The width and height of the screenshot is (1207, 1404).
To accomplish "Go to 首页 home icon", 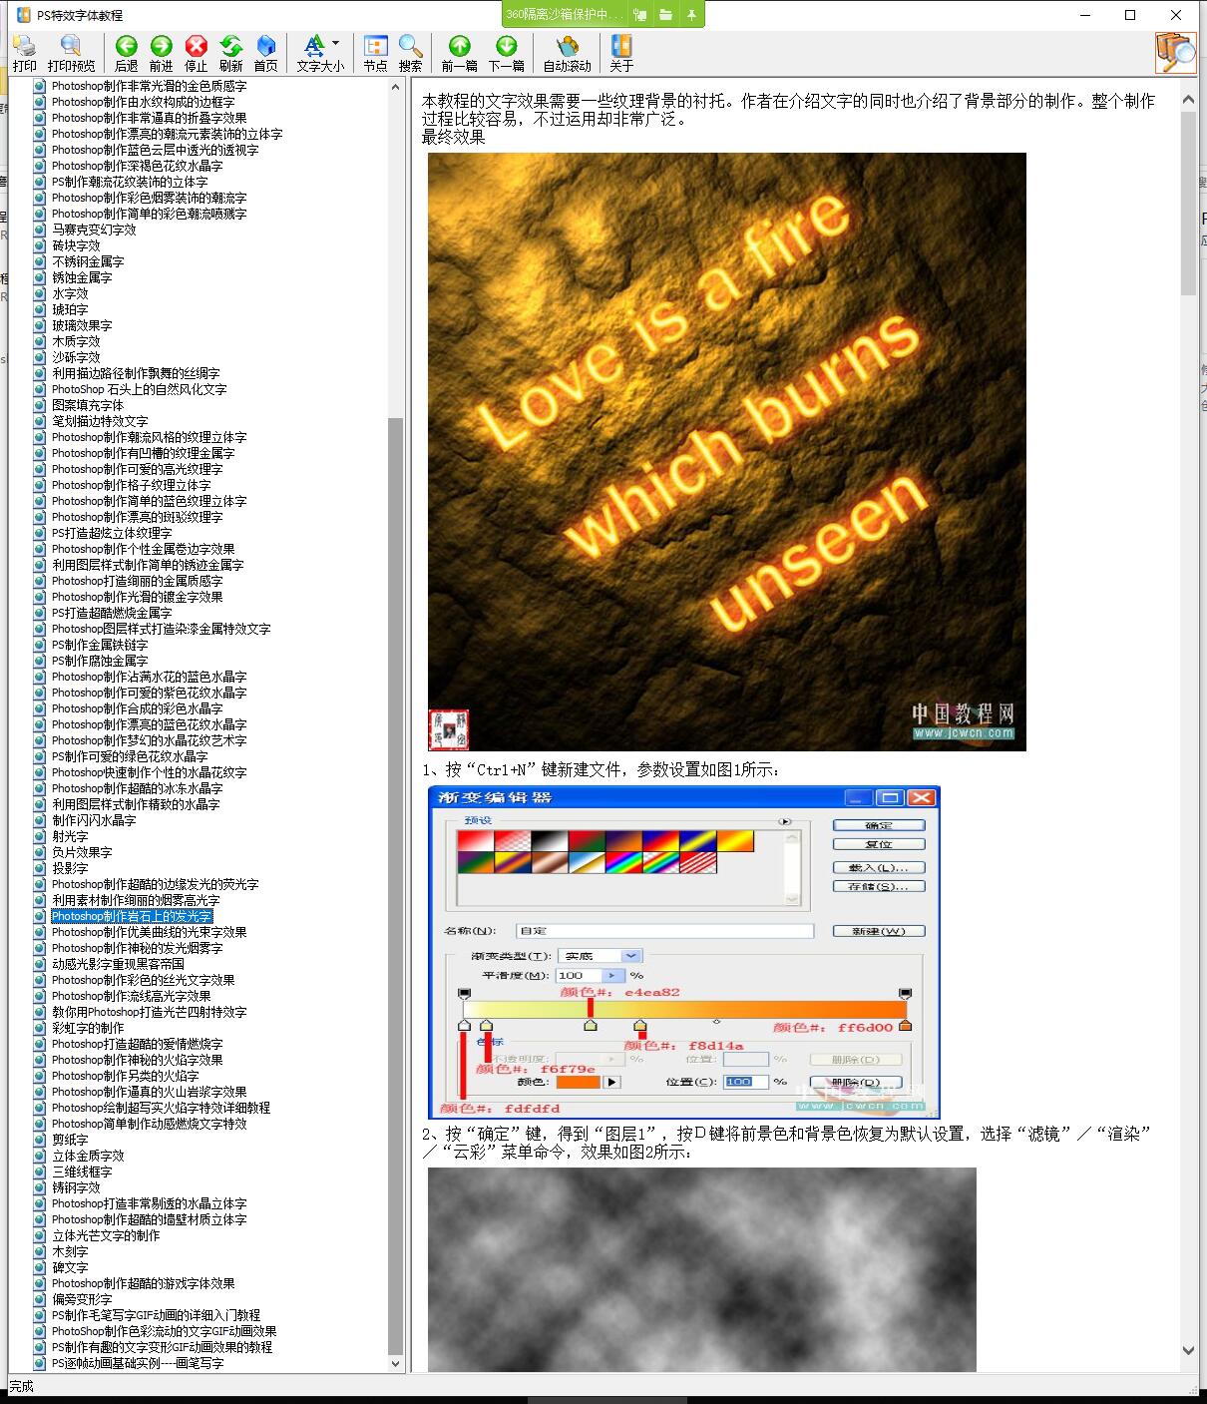I will coord(266,53).
